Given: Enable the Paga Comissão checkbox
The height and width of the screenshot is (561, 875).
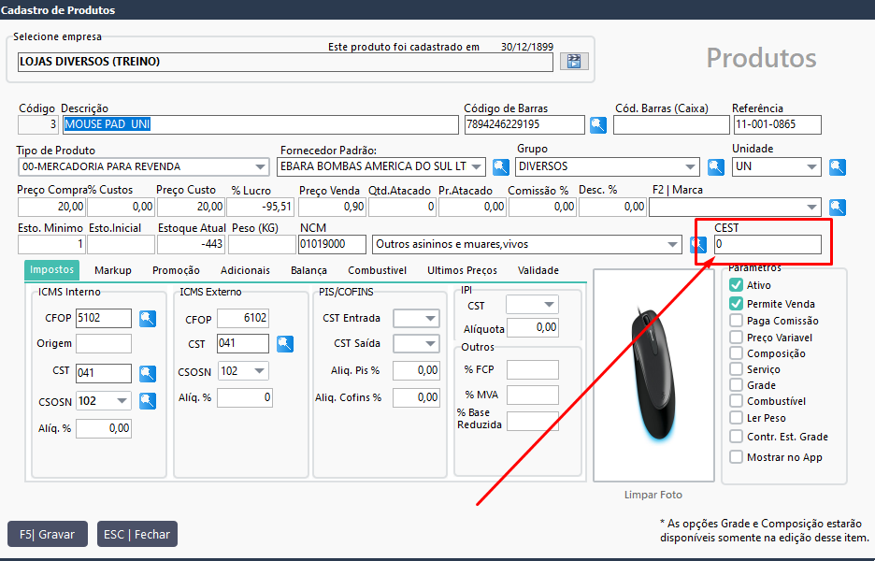Looking at the screenshot, I should pos(736,321).
